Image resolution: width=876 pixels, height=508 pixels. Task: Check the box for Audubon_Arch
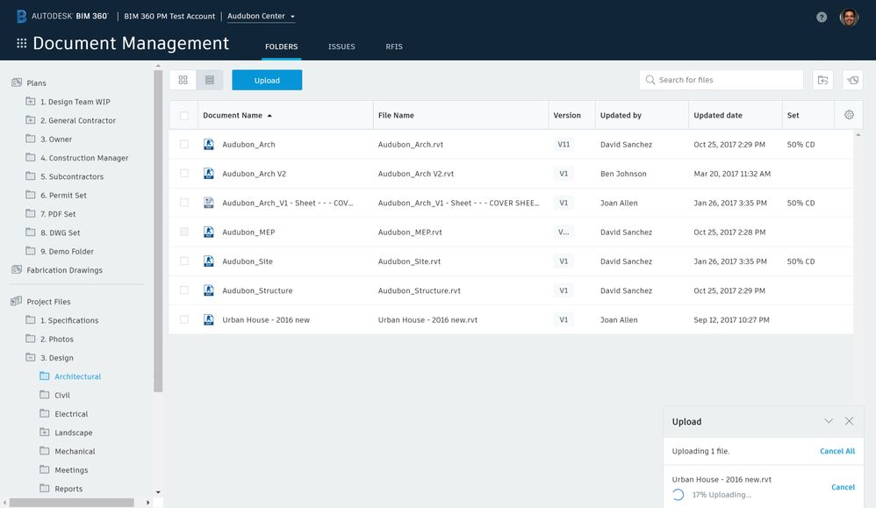click(x=183, y=144)
